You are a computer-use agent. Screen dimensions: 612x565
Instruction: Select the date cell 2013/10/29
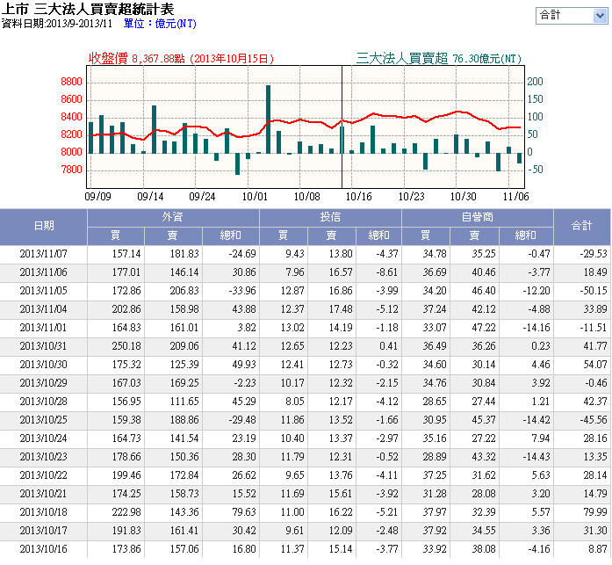[44, 383]
